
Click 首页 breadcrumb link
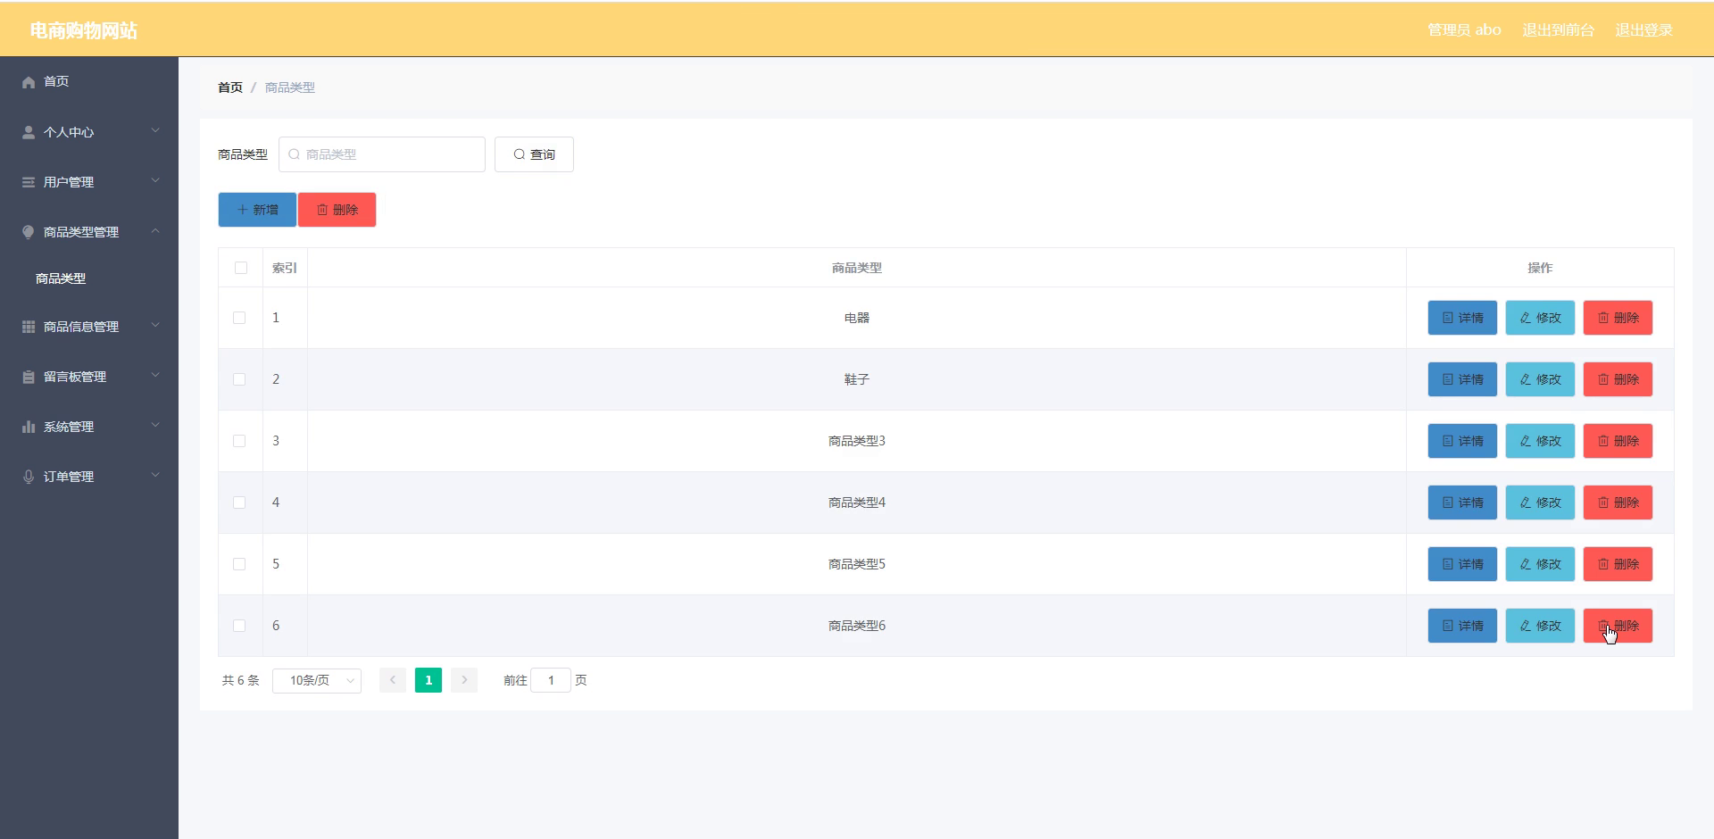point(230,87)
